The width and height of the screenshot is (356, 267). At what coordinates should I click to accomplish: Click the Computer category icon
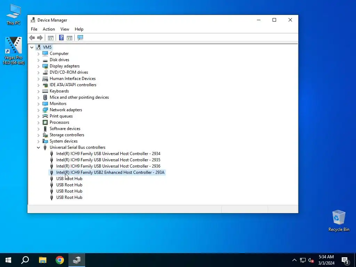45,53
